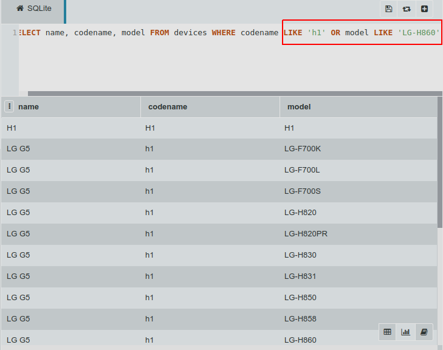Click the add new query plus icon
The width and height of the screenshot is (443, 350).
click(x=424, y=9)
